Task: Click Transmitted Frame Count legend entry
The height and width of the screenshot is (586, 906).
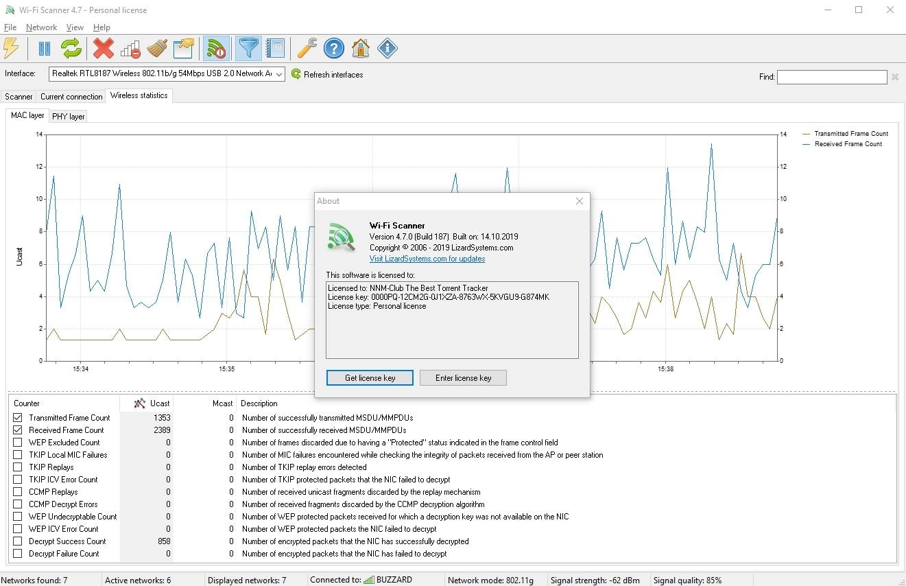Action: [845, 134]
